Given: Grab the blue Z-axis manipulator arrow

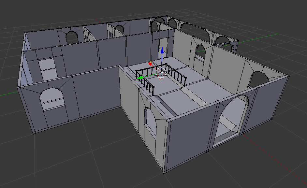Looking at the screenshot, I should coord(162,50).
